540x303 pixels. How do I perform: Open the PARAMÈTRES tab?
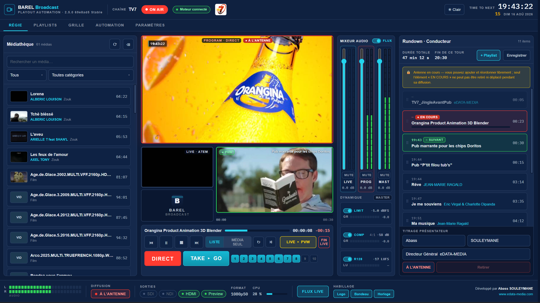[x=150, y=25]
